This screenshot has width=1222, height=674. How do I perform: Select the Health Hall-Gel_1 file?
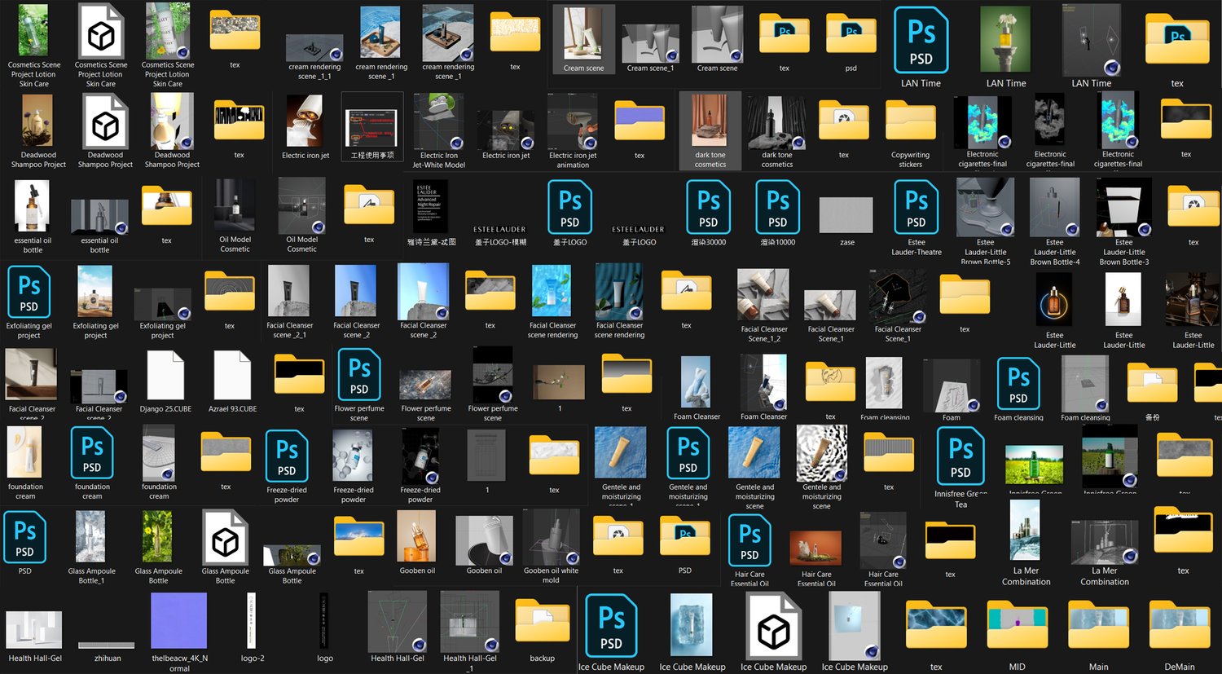[469, 621]
